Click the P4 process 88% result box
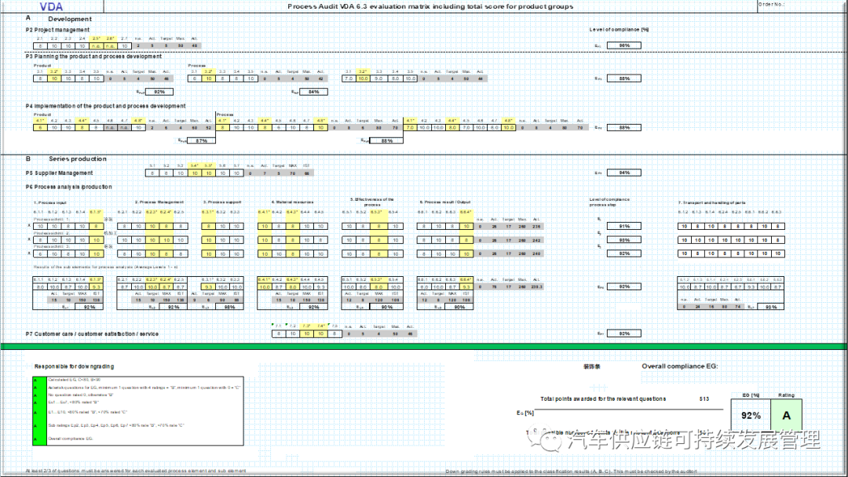 387,140
